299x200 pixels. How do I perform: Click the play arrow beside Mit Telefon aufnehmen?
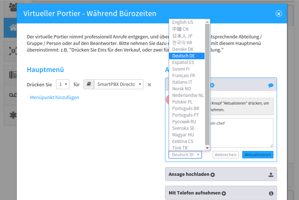point(224,193)
